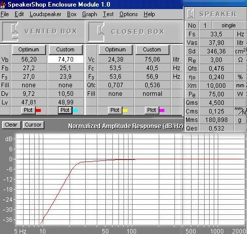The height and width of the screenshot is (234, 247).
Task: Click the optimum Vc value 24,38
Action: [x=115, y=60]
